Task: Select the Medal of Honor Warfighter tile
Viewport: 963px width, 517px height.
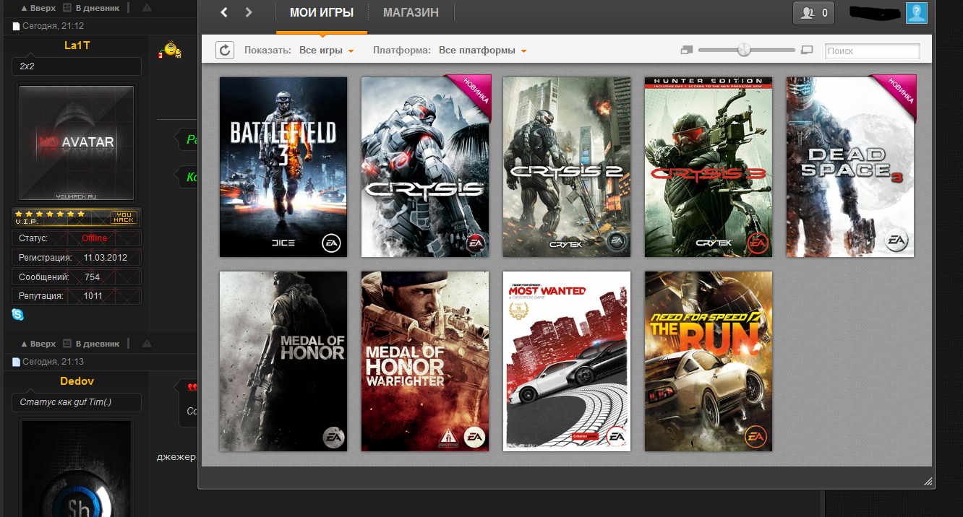Action: pos(425,361)
